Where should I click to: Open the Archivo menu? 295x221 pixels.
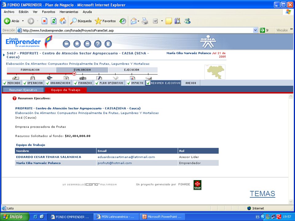(9, 12)
